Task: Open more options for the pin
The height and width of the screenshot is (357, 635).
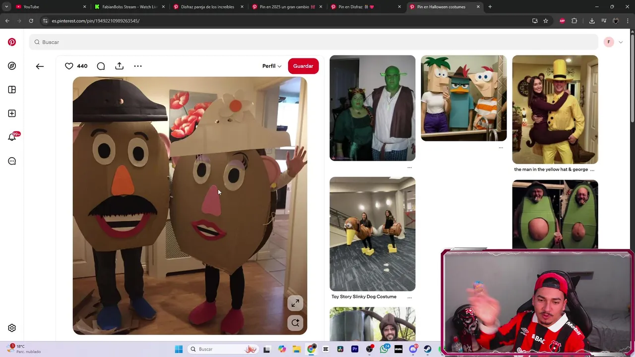Action: [x=138, y=66]
